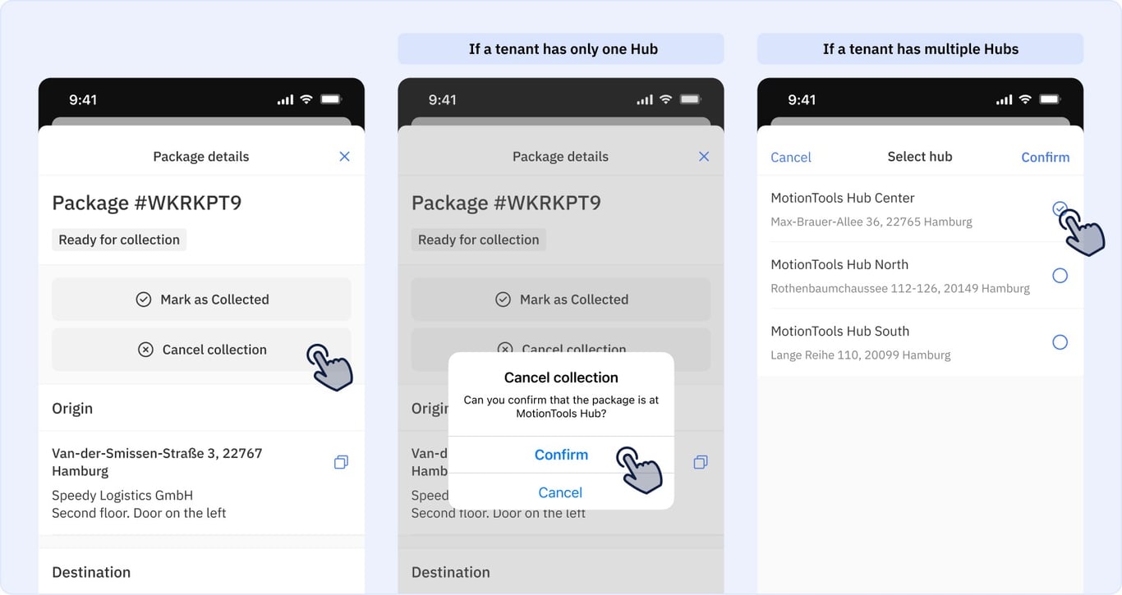
Task: Click the 9:41 clock in the right phone
Action: 802,100
